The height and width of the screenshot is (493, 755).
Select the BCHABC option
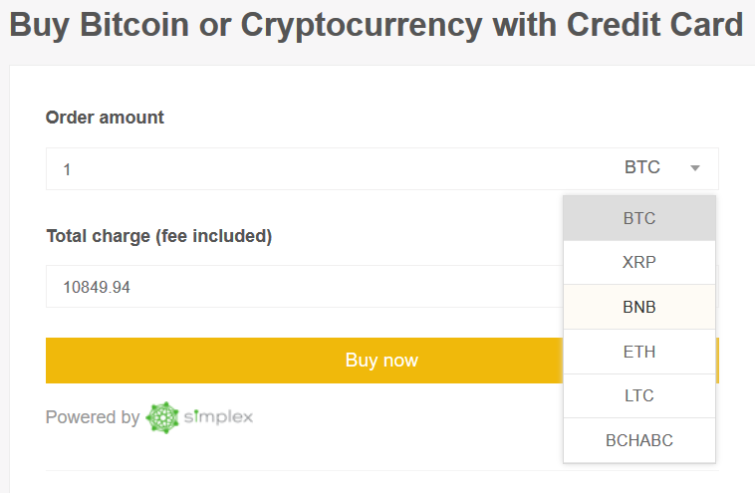639,440
